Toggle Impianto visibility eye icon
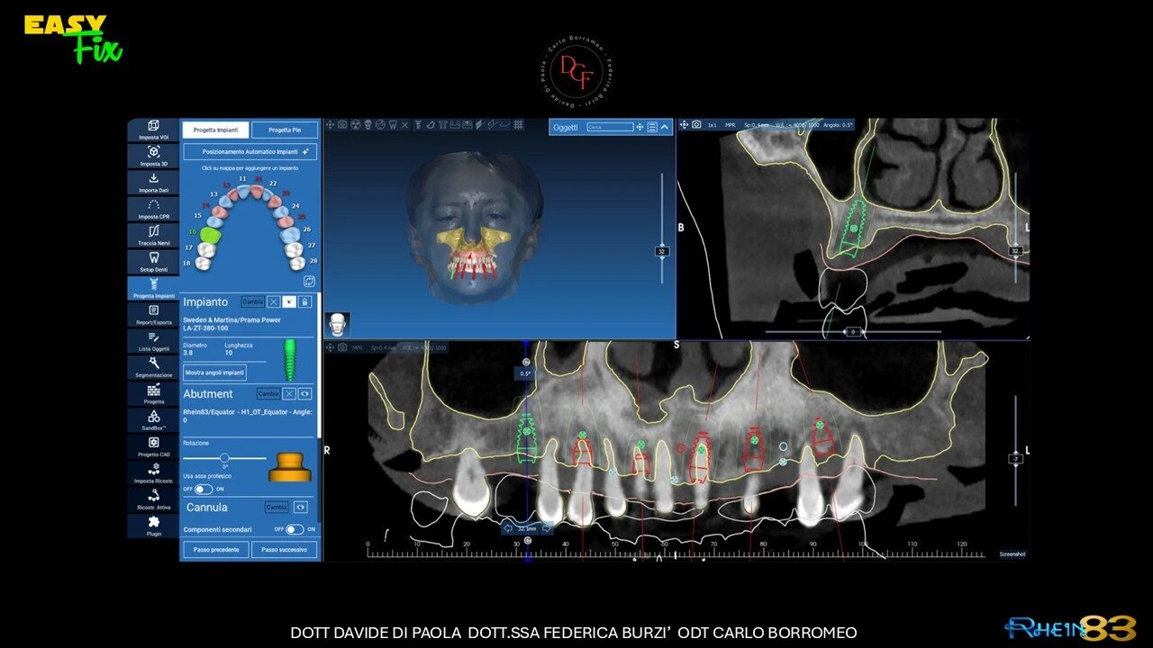The image size is (1153, 648). point(289,302)
